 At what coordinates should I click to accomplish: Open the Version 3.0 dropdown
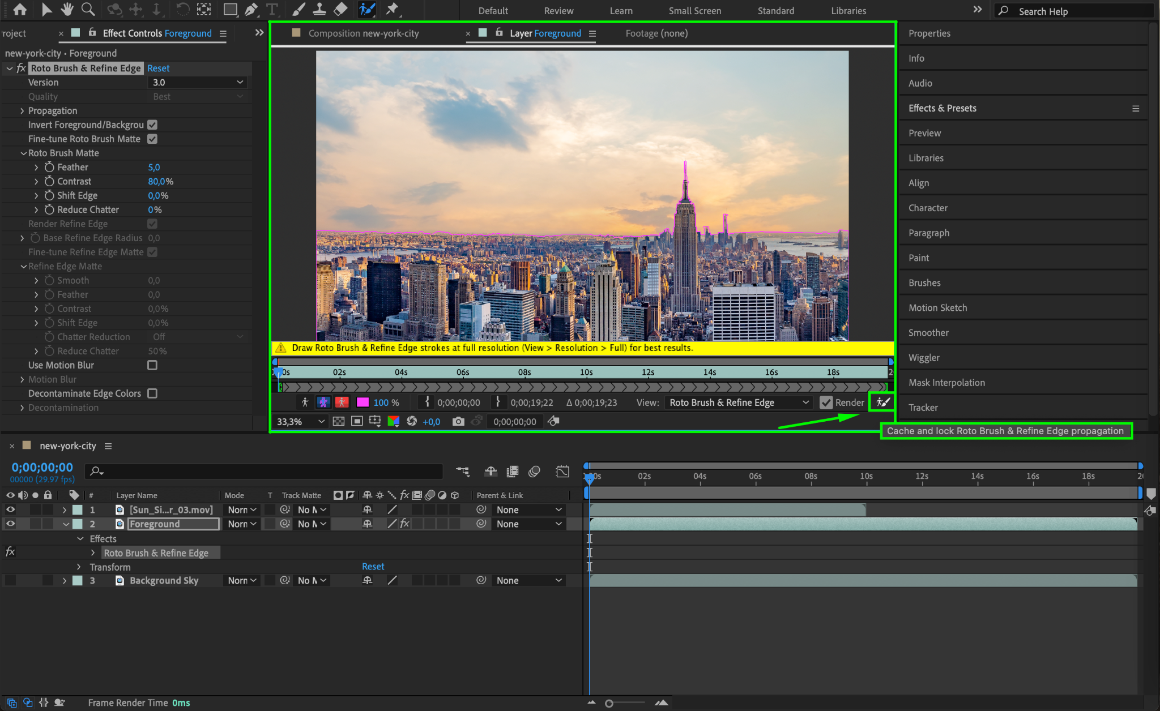(x=197, y=83)
